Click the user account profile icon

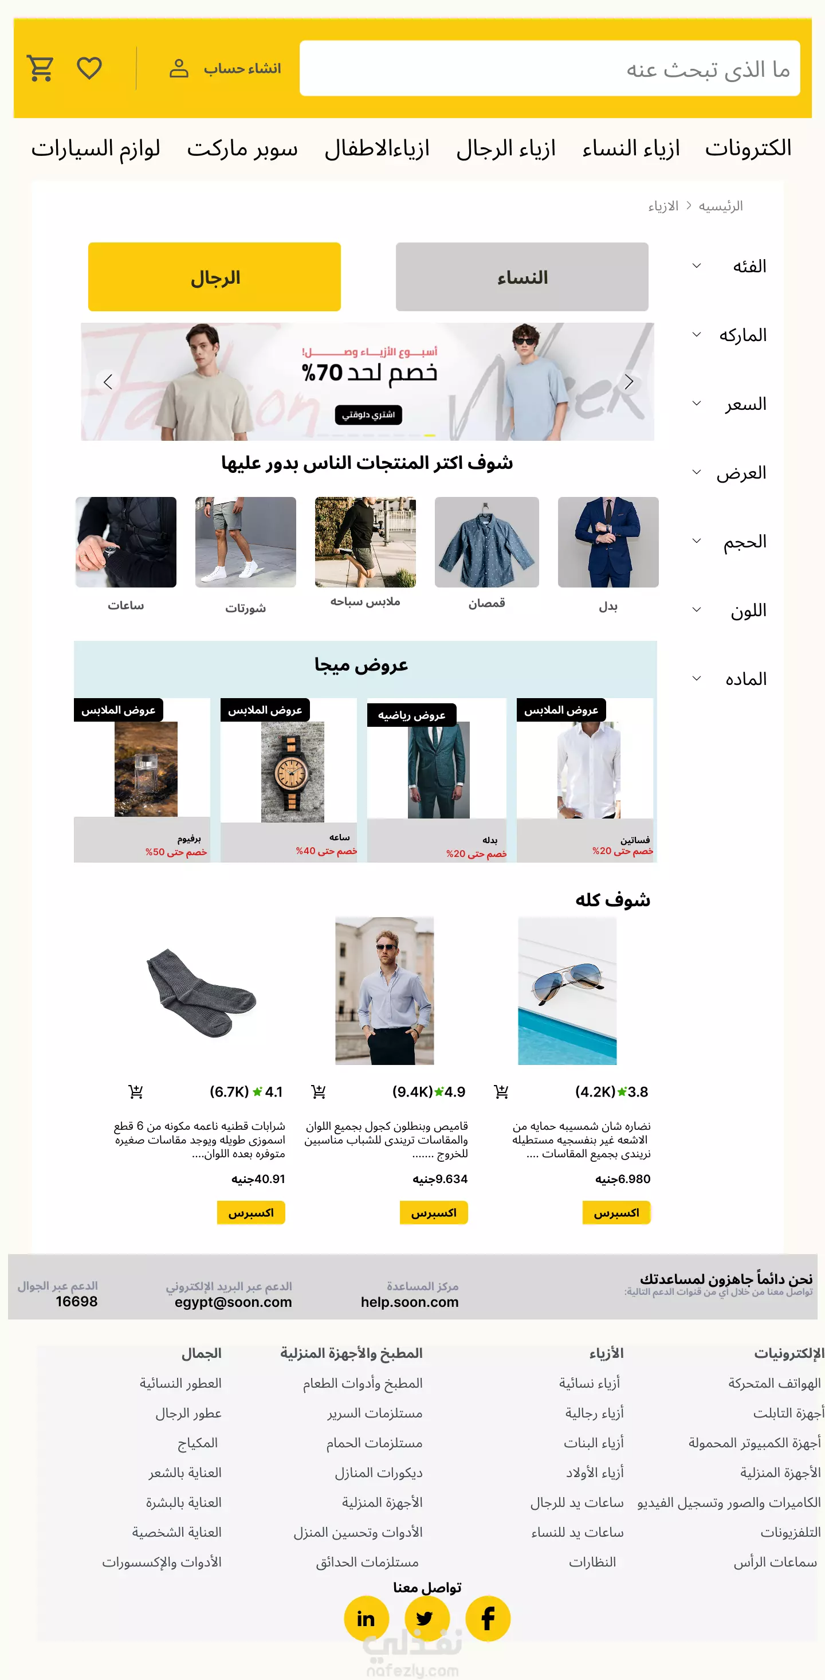[x=179, y=68]
